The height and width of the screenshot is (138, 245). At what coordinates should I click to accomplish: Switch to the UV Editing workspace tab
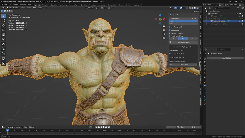63,5
